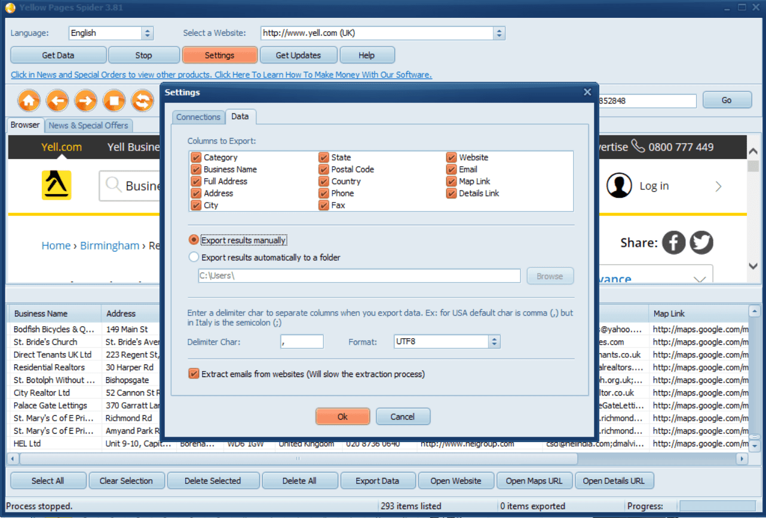Open the Format UTF8 dropdown
The image size is (766, 518).
[x=494, y=342]
